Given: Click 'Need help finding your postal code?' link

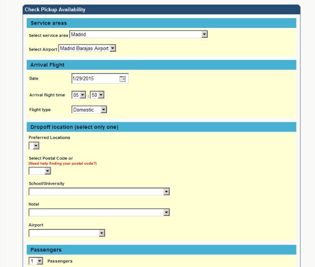Looking at the screenshot, I should [x=63, y=163].
